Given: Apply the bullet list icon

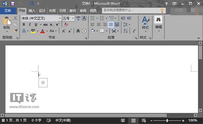Looking at the screenshot, I should 92,18.
